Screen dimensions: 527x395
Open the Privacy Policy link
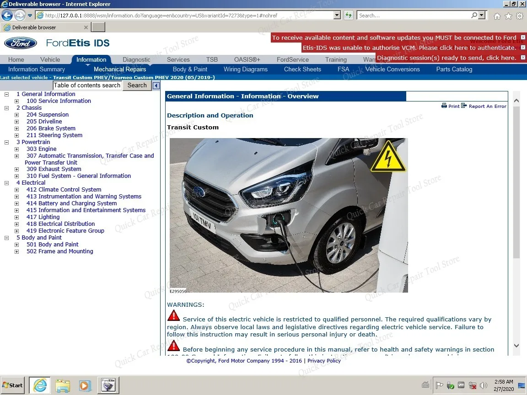[324, 361]
